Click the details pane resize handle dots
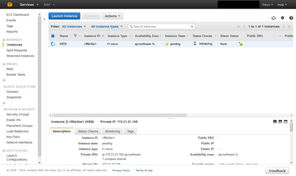This screenshot has width=296, height=176. pyautogui.click(x=171, y=118)
